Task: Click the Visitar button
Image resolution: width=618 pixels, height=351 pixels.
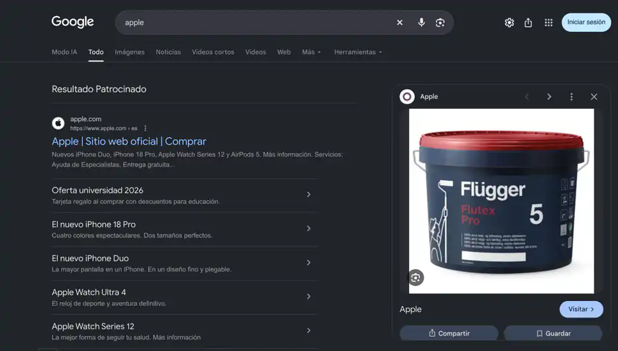Action: [x=581, y=309]
